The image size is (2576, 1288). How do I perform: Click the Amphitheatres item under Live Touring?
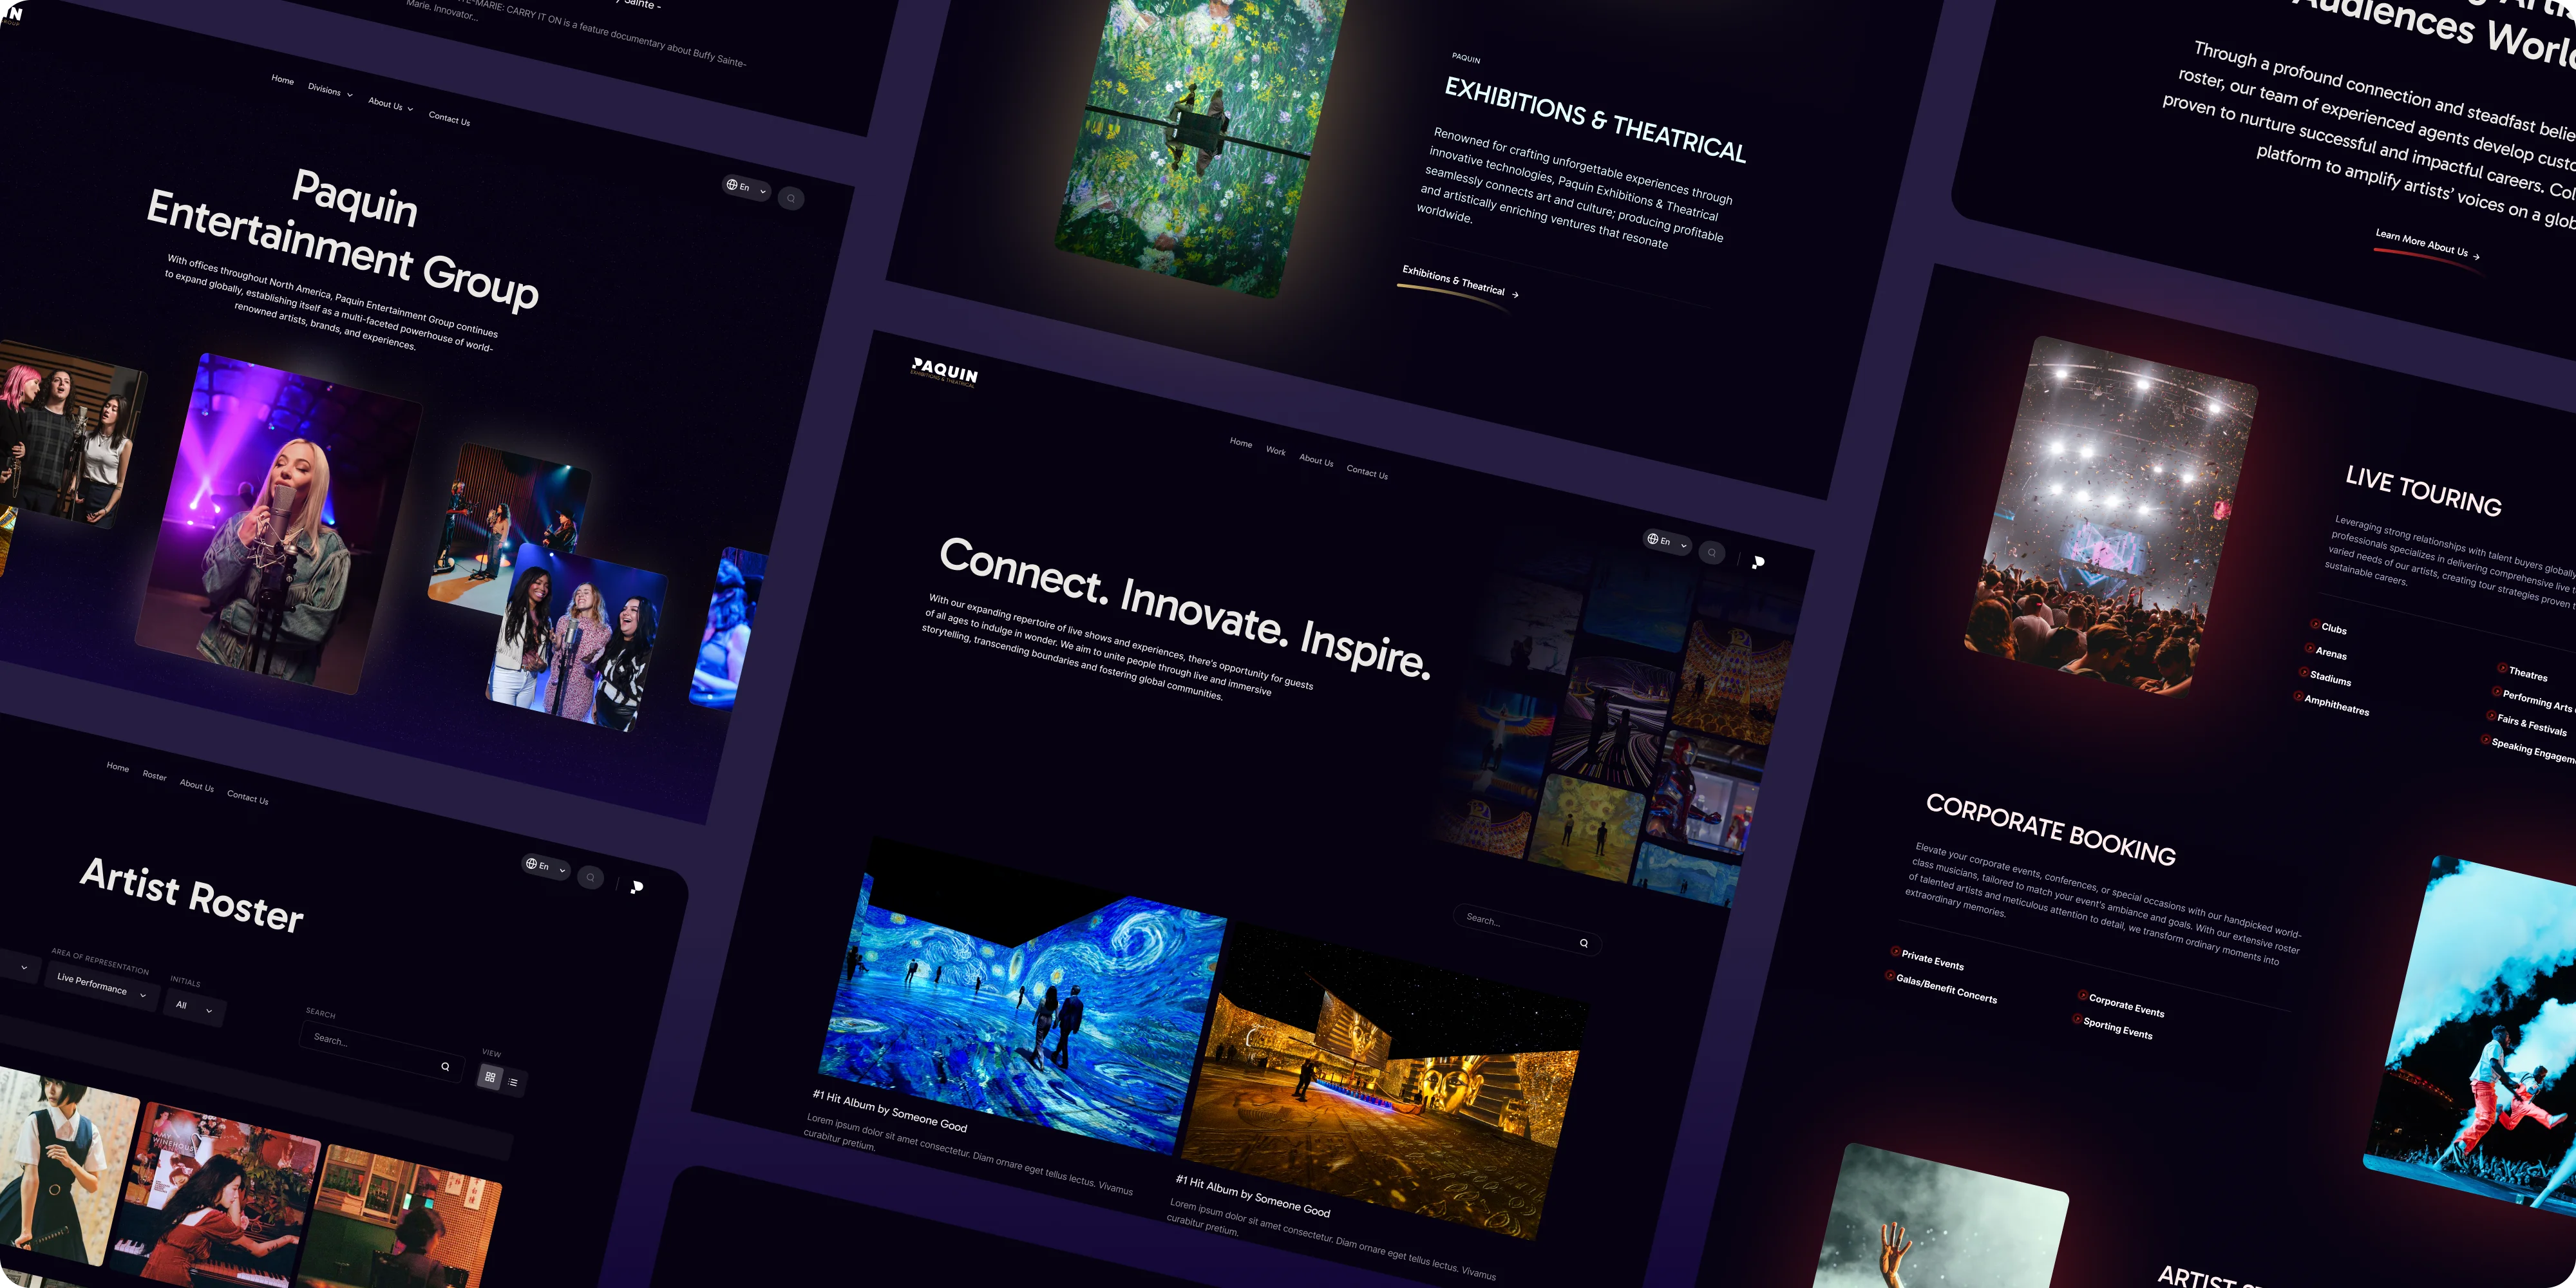point(2331,704)
